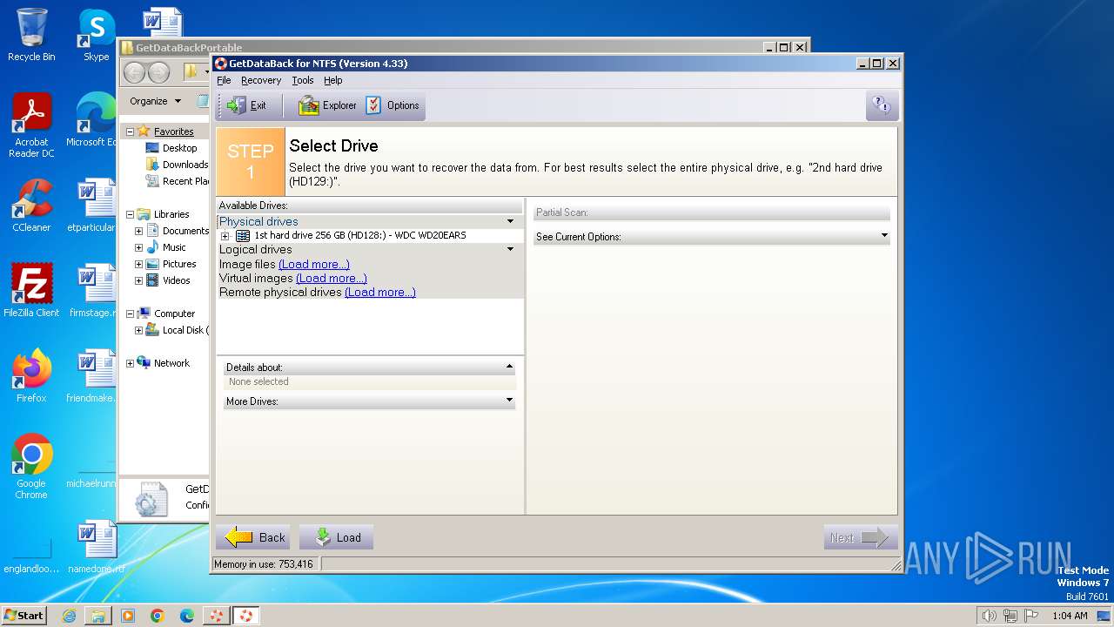1114x627 pixels.
Task: Click Load more link for Image files
Action: (314, 264)
